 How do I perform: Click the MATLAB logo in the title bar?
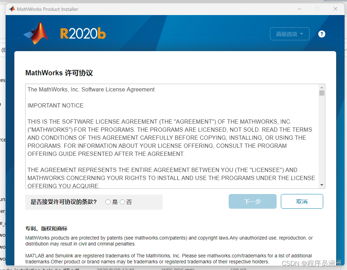click(x=12, y=9)
